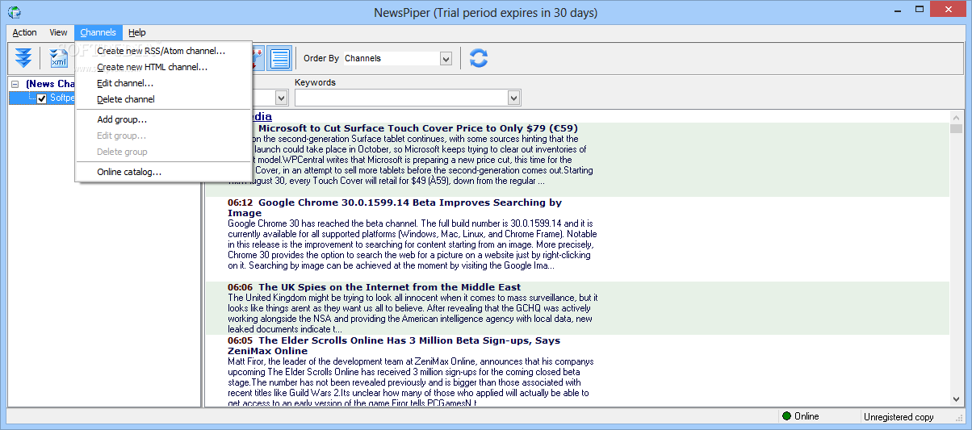972x430 pixels.
Task: Click the XML channel toolbar icon
Action: pyautogui.click(x=60, y=58)
